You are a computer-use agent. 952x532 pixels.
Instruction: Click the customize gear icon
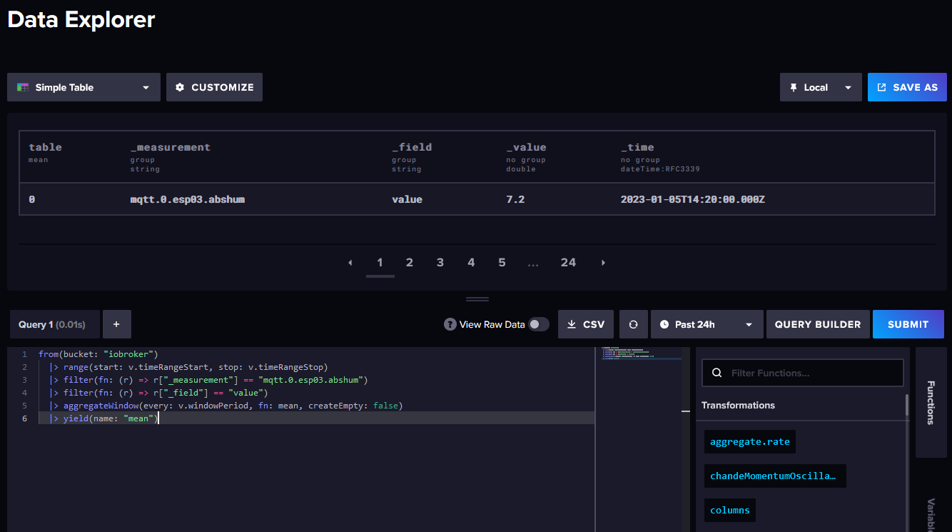(180, 87)
